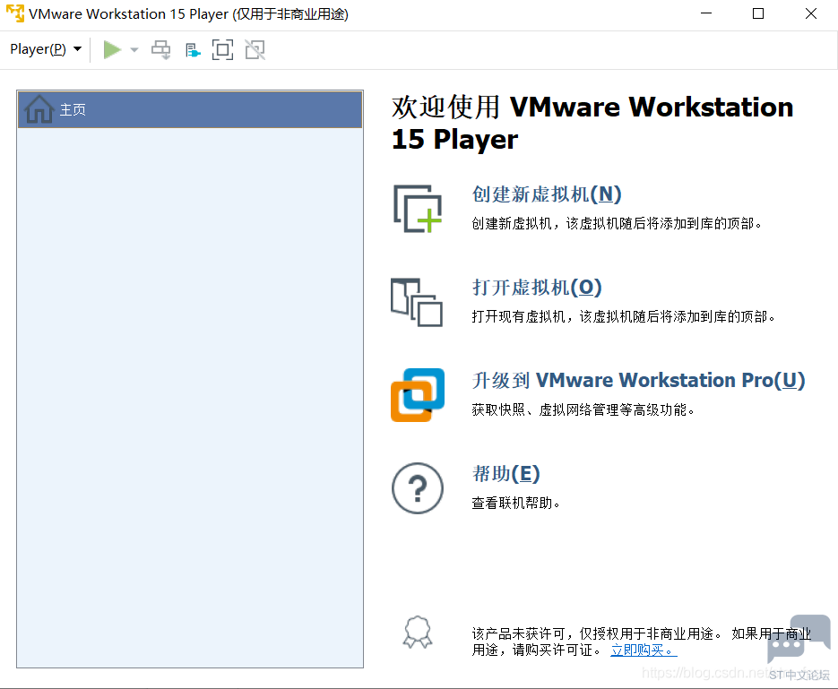Click the VMware Workstation Pro upgrade icon

418,395
